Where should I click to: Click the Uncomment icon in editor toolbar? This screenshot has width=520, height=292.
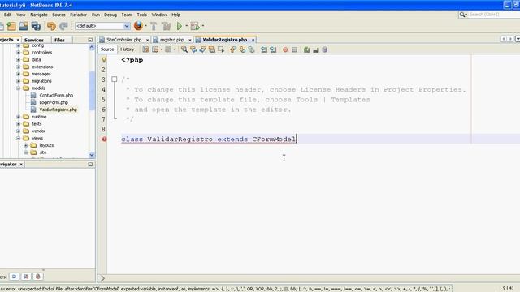316,50
